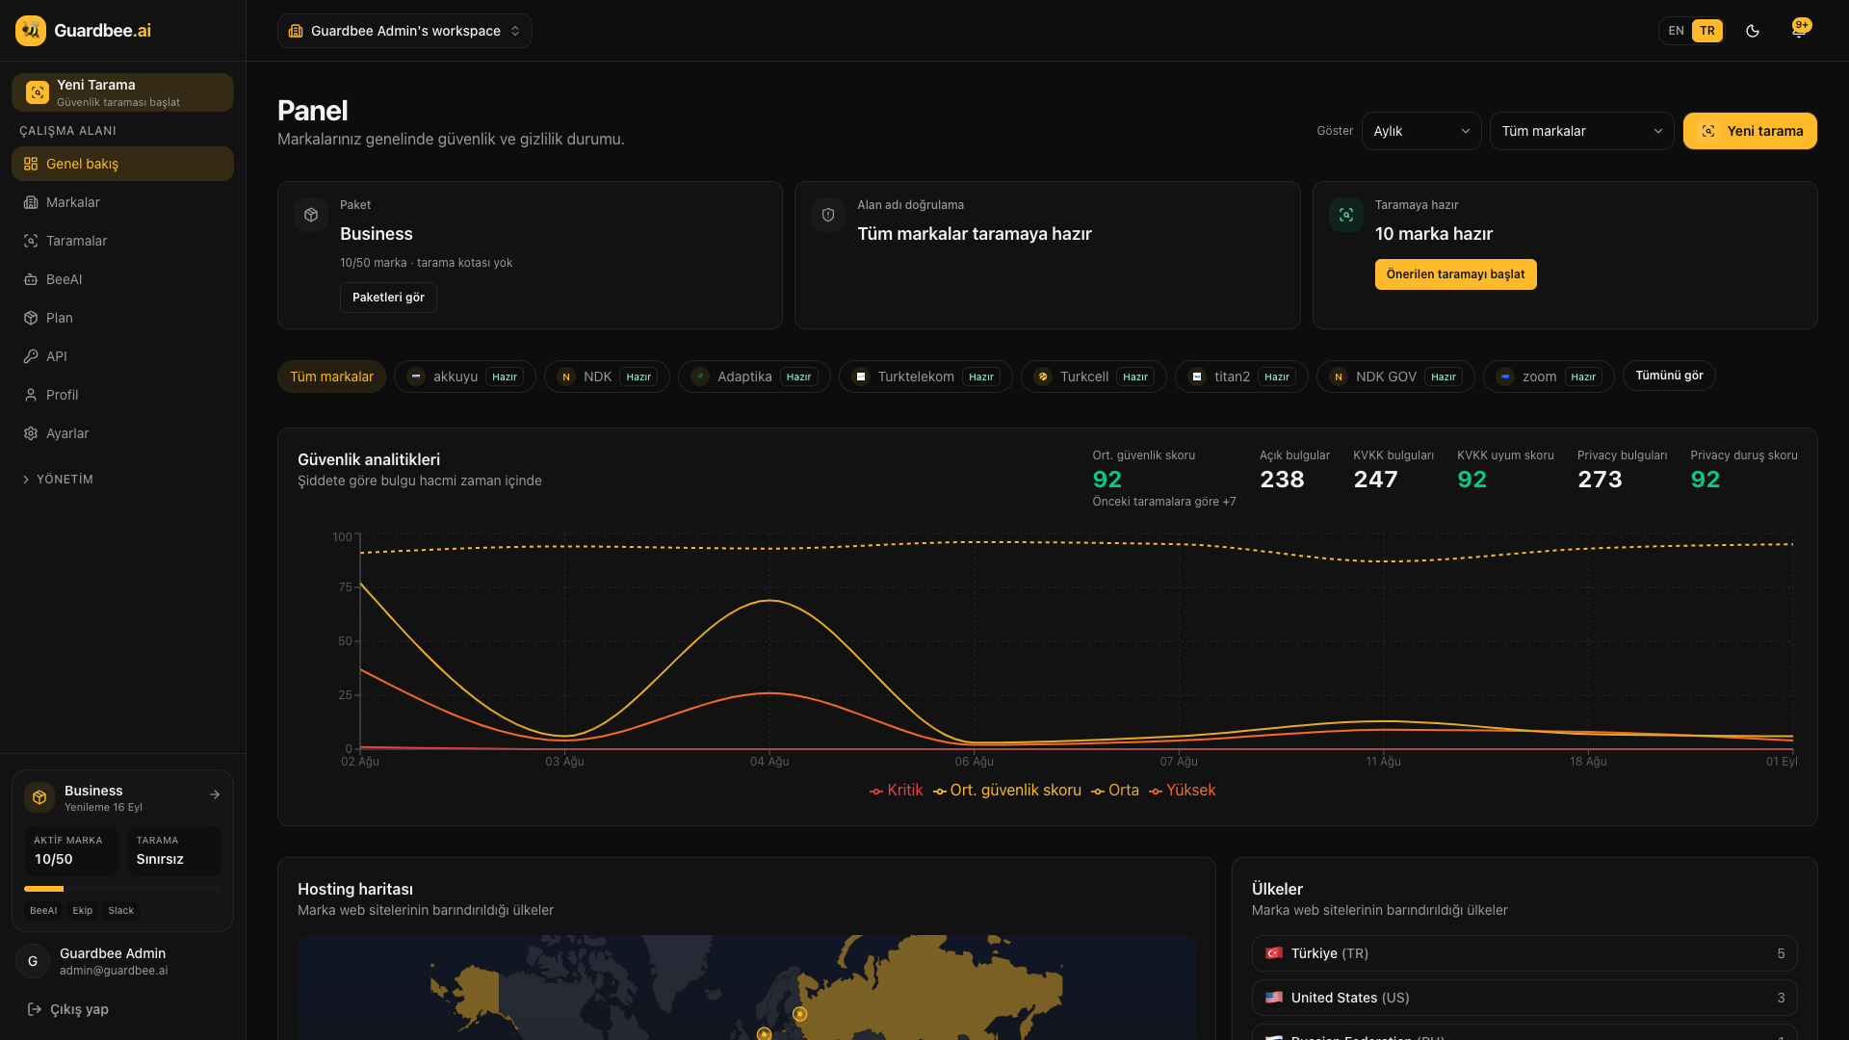Click the 04 Ağu chart date label
Screen dimensions: 1849x1040
769,762
